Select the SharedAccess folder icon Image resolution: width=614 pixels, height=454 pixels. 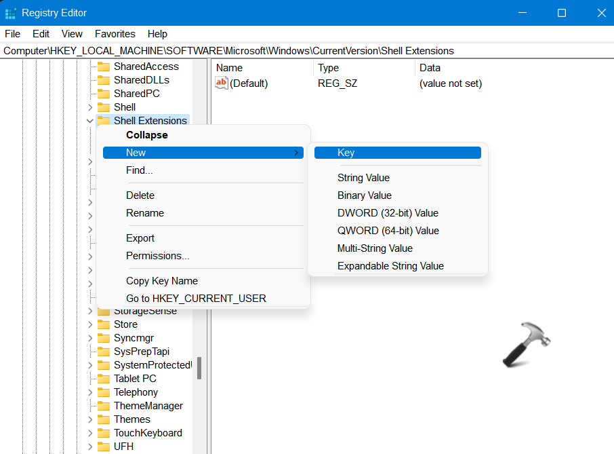click(103, 67)
